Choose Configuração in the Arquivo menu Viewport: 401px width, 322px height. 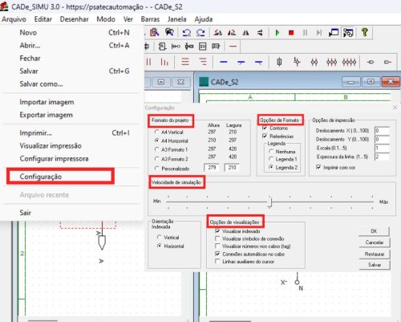(71, 177)
